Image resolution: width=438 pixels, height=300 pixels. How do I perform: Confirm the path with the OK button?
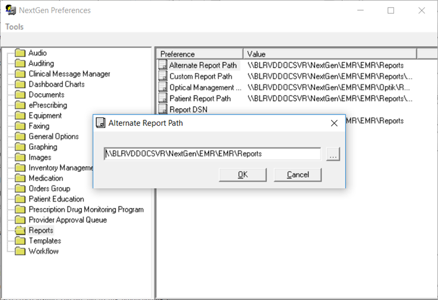coord(242,175)
